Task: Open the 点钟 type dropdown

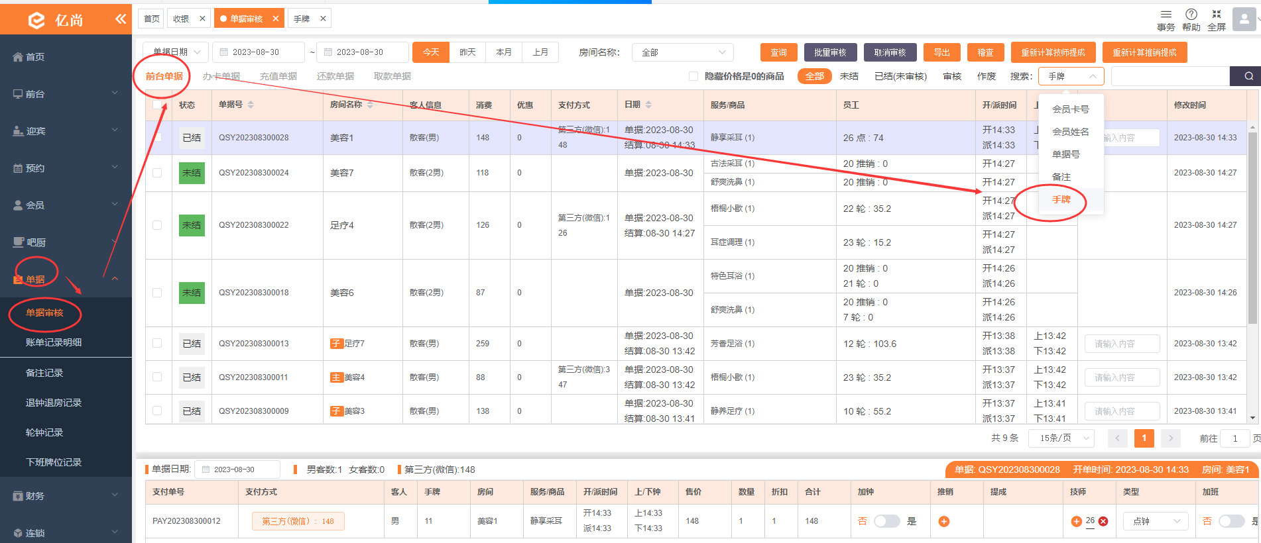Action: (x=1156, y=521)
